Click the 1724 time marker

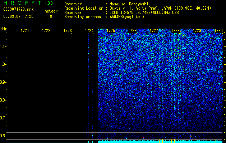click(x=89, y=31)
